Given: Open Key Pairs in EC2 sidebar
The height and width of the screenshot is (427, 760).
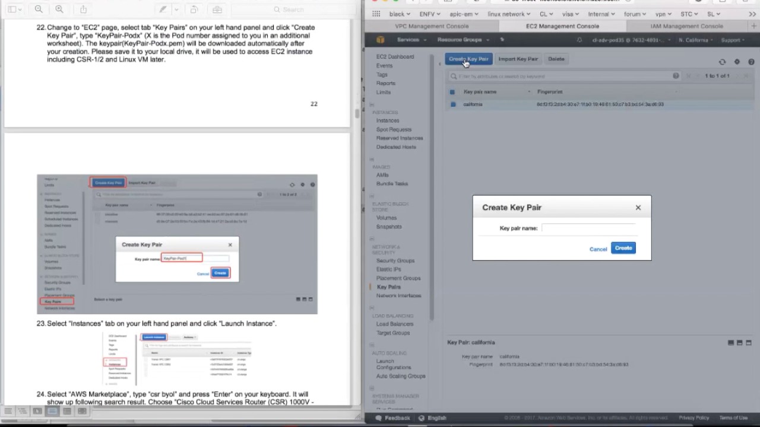Looking at the screenshot, I should point(389,287).
